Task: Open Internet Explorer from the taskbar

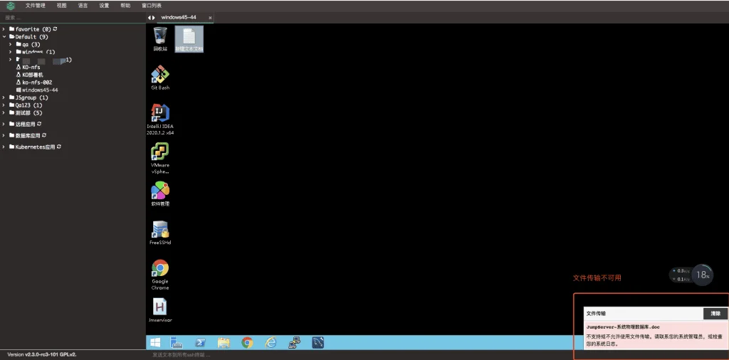Action: pos(271,343)
